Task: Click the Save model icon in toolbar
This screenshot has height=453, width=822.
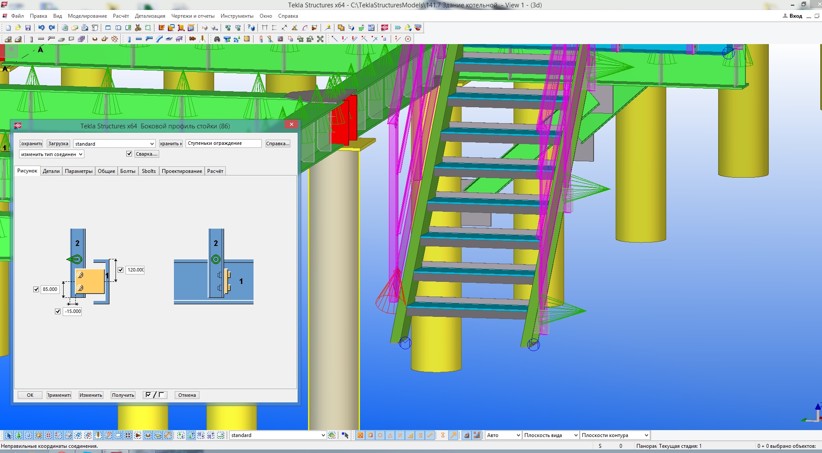Action: pos(28,28)
